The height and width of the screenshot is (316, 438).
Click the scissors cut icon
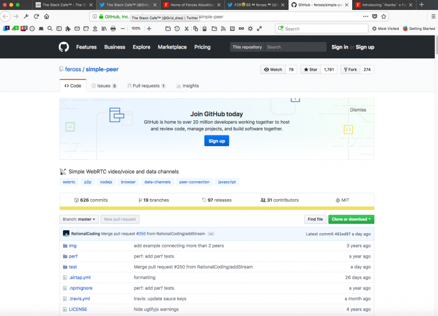187,29
